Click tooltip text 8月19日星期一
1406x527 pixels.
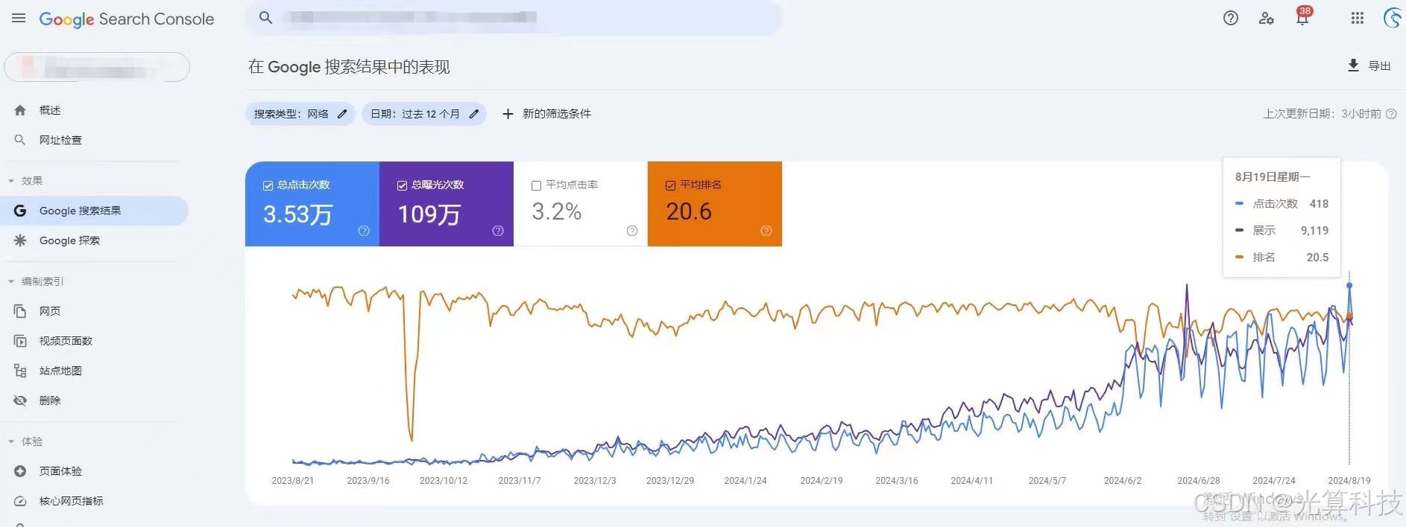coord(1272,176)
